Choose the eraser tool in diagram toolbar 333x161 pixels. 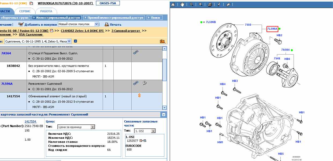pos(228,5)
